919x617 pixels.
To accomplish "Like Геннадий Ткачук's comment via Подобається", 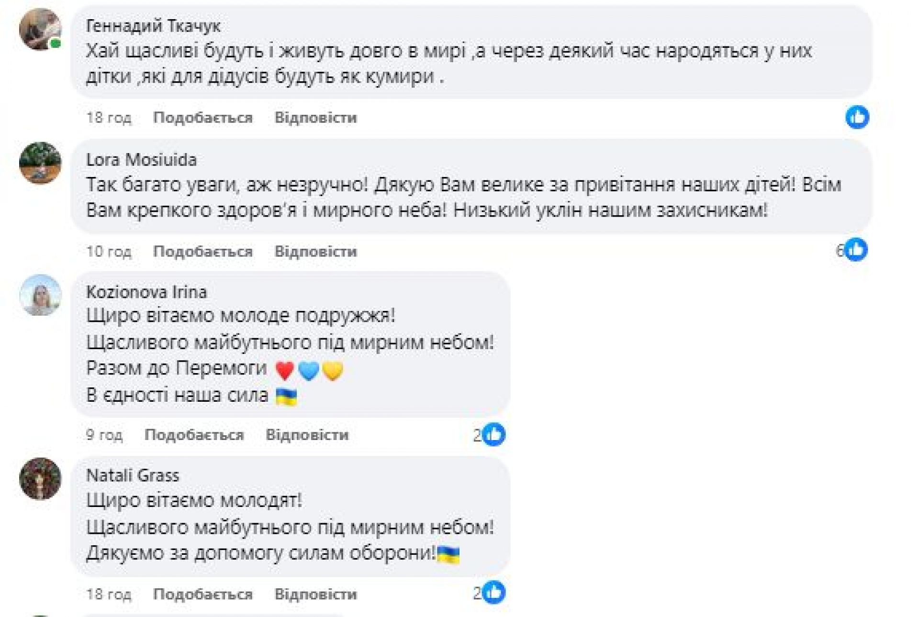I will [x=202, y=118].
